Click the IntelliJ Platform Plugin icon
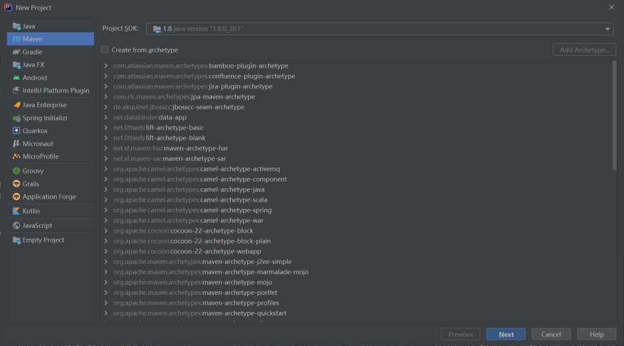This screenshot has height=346, width=624. [16, 91]
